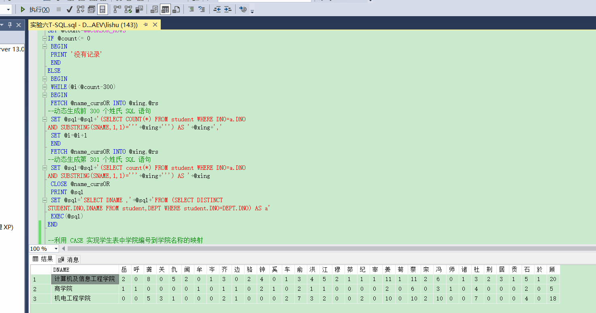596x313 pixels.
Task: Open the toolbar overflow options arrow
Action: pos(252,11)
